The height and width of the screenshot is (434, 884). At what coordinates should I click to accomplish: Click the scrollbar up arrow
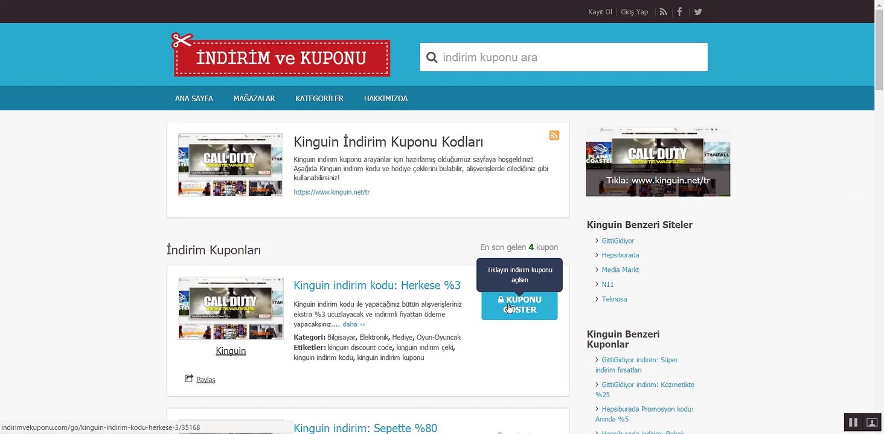(x=879, y=5)
